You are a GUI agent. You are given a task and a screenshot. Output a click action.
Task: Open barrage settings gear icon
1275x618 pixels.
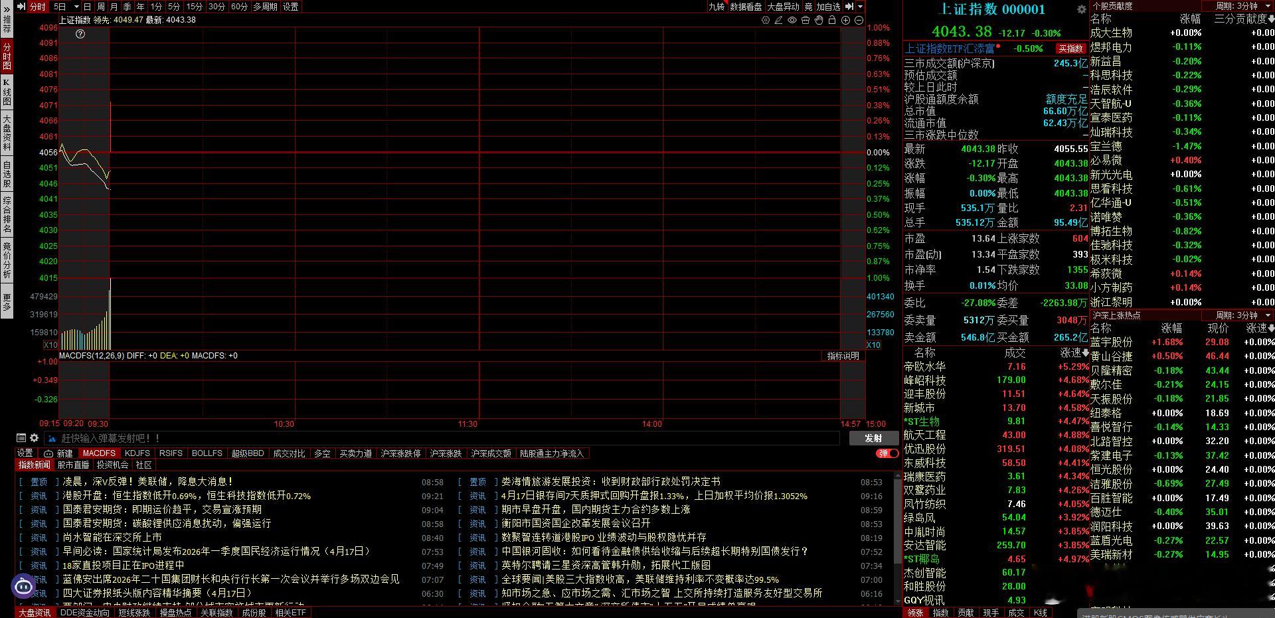pos(35,438)
